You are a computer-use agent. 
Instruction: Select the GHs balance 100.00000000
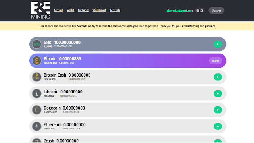pyautogui.click(x=67, y=43)
